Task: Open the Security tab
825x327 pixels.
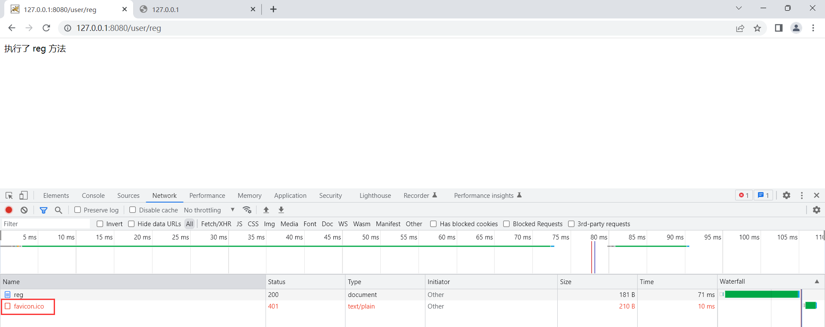Action: [x=330, y=195]
